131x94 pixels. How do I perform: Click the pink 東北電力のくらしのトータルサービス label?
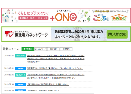[33, 18]
